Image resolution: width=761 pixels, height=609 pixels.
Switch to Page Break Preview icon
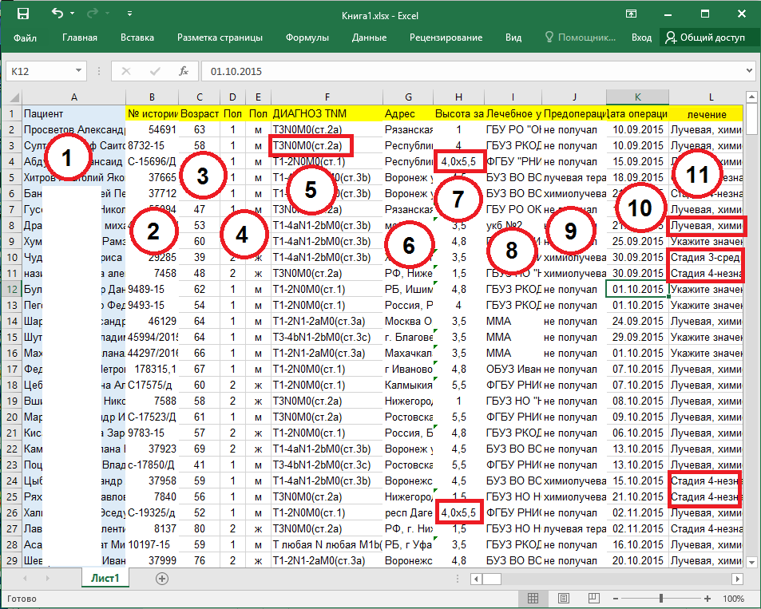tap(594, 599)
